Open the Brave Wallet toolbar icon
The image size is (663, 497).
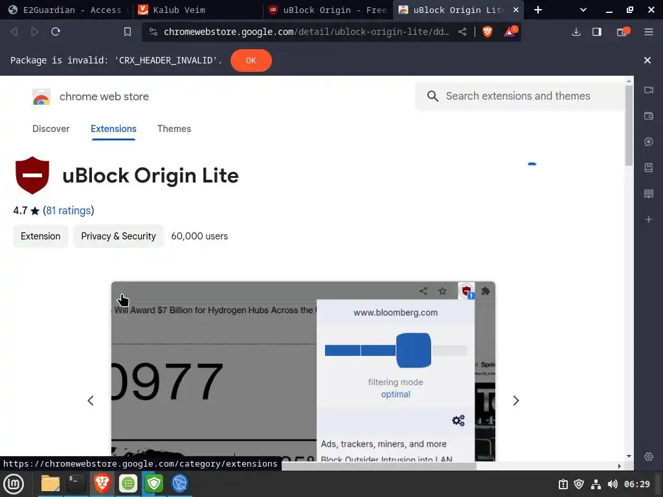click(623, 32)
